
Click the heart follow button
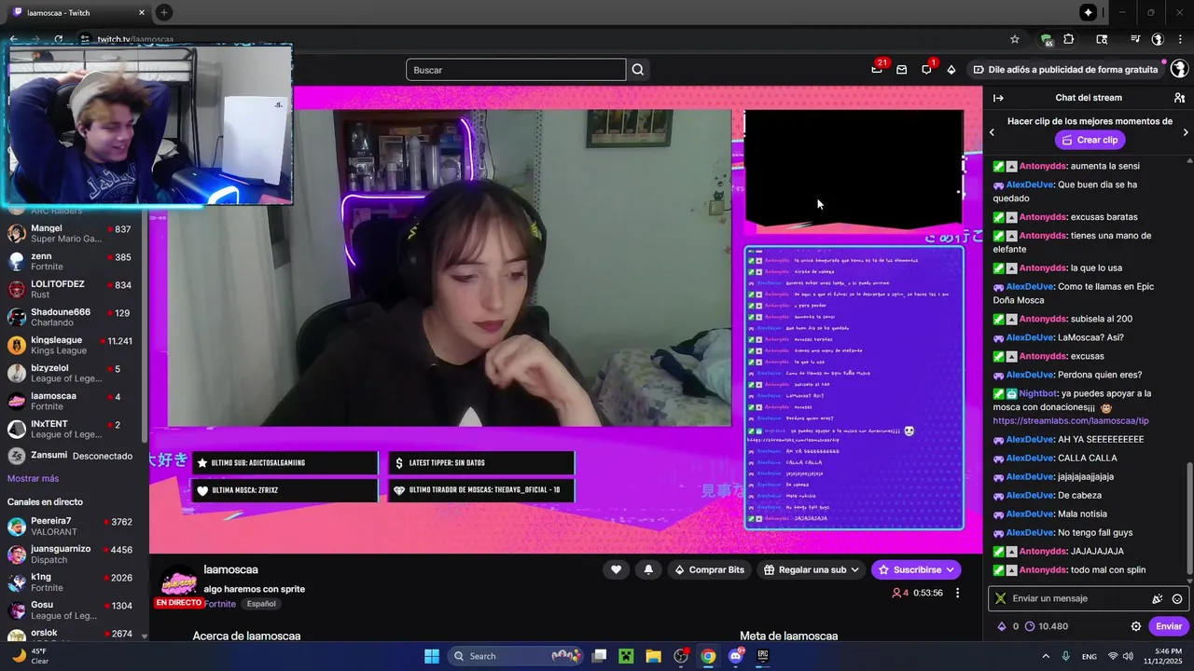click(616, 569)
